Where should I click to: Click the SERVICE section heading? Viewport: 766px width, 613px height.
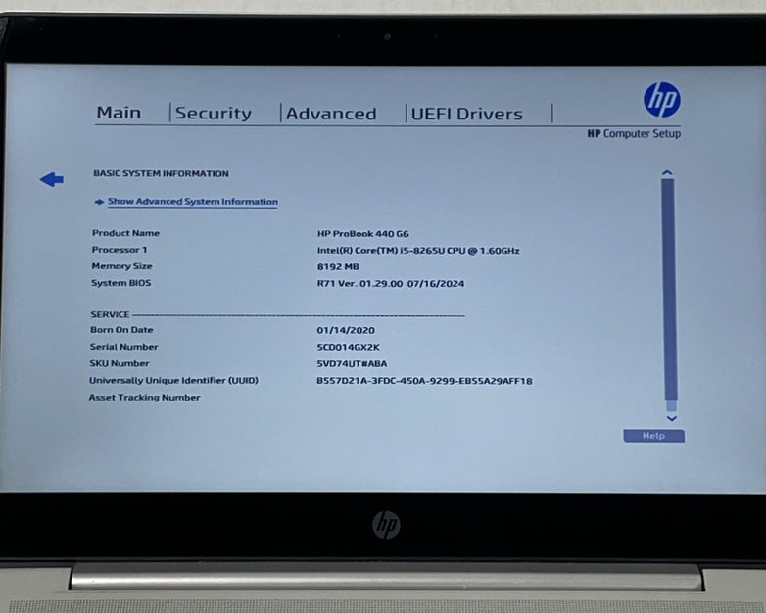(110, 314)
